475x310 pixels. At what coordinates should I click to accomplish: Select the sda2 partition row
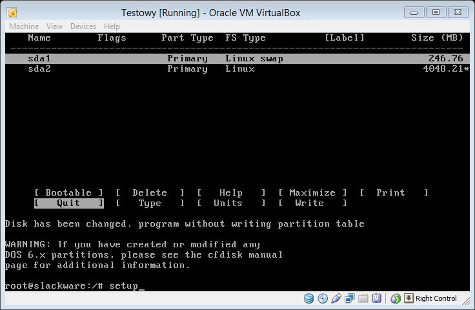click(x=237, y=69)
